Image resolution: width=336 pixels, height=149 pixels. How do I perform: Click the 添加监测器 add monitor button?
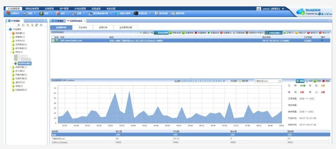coord(161,33)
